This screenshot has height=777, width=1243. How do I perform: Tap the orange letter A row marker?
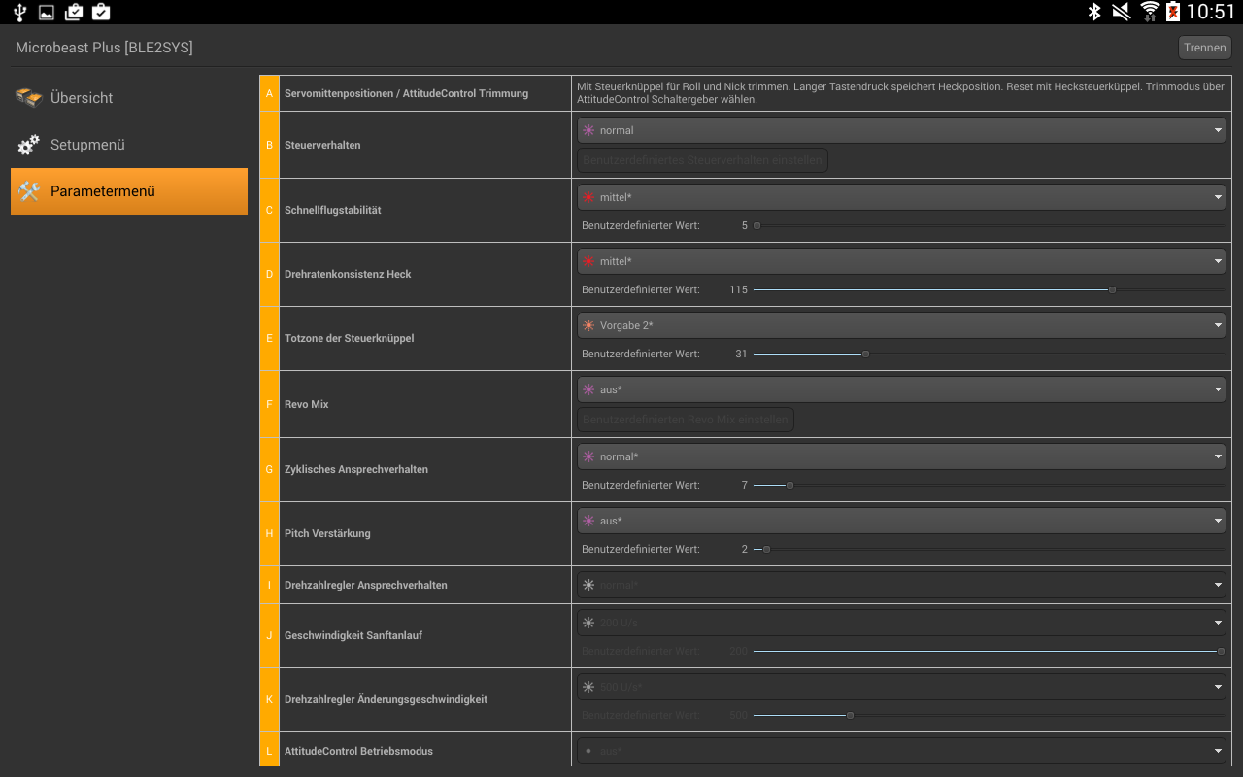[269, 93]
